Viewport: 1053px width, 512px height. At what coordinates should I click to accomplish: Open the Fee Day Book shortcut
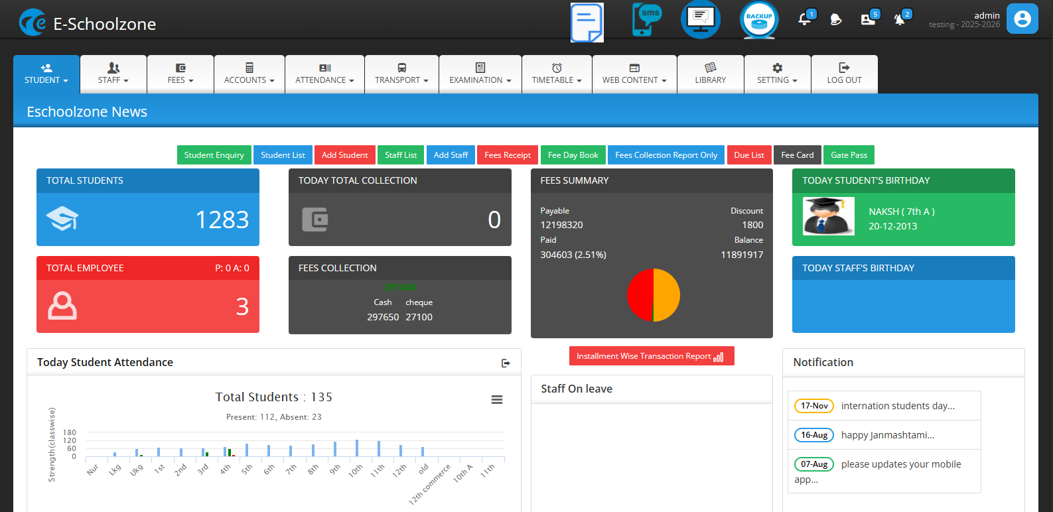[x=573, y=155]
